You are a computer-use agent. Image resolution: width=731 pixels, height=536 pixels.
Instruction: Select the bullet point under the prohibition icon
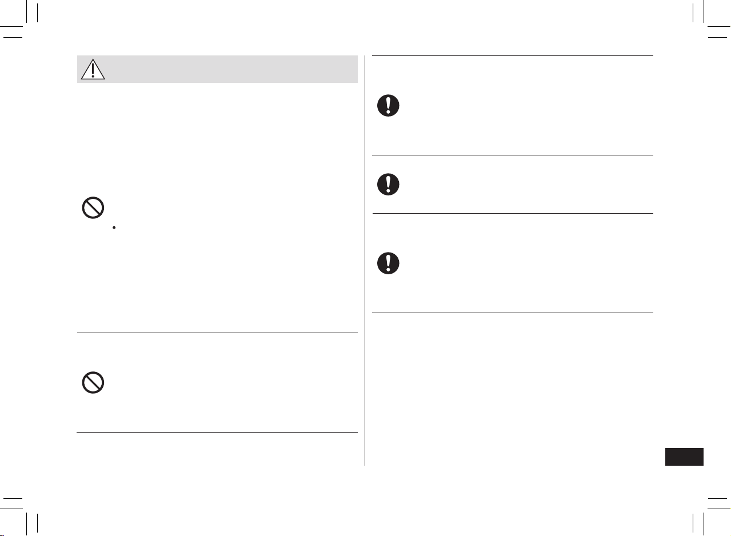114,227
